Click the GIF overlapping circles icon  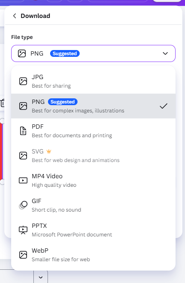(x=23, y=205)
